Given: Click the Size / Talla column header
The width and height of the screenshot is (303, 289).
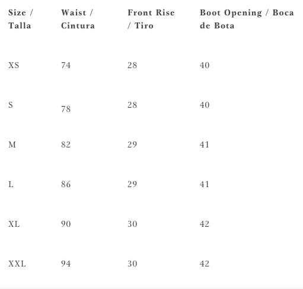Looking at the screenshot, I should tap(21, 19).
